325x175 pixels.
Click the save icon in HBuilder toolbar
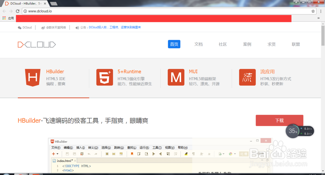67,154
